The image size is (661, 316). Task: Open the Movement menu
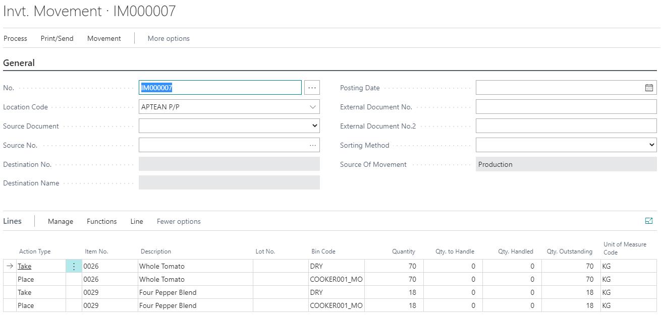[104, 38]
